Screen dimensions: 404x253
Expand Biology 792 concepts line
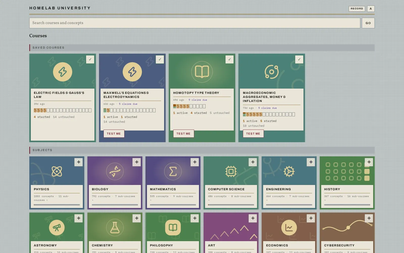115,198
